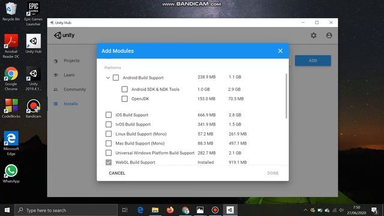Open Bandicam desktop shortcut
Viewport: 384px width, 216px height.
[34, 109]
